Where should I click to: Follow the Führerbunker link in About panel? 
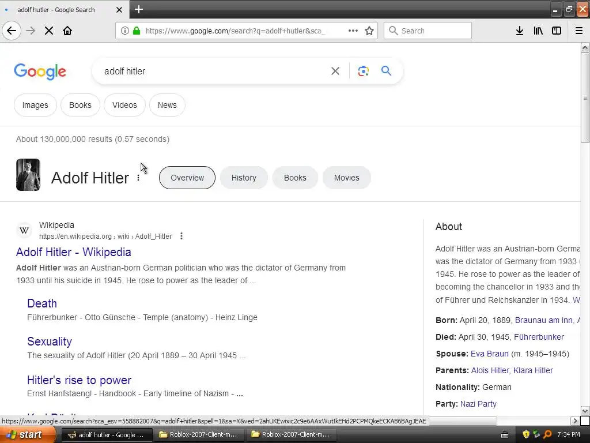pos(539,337)
